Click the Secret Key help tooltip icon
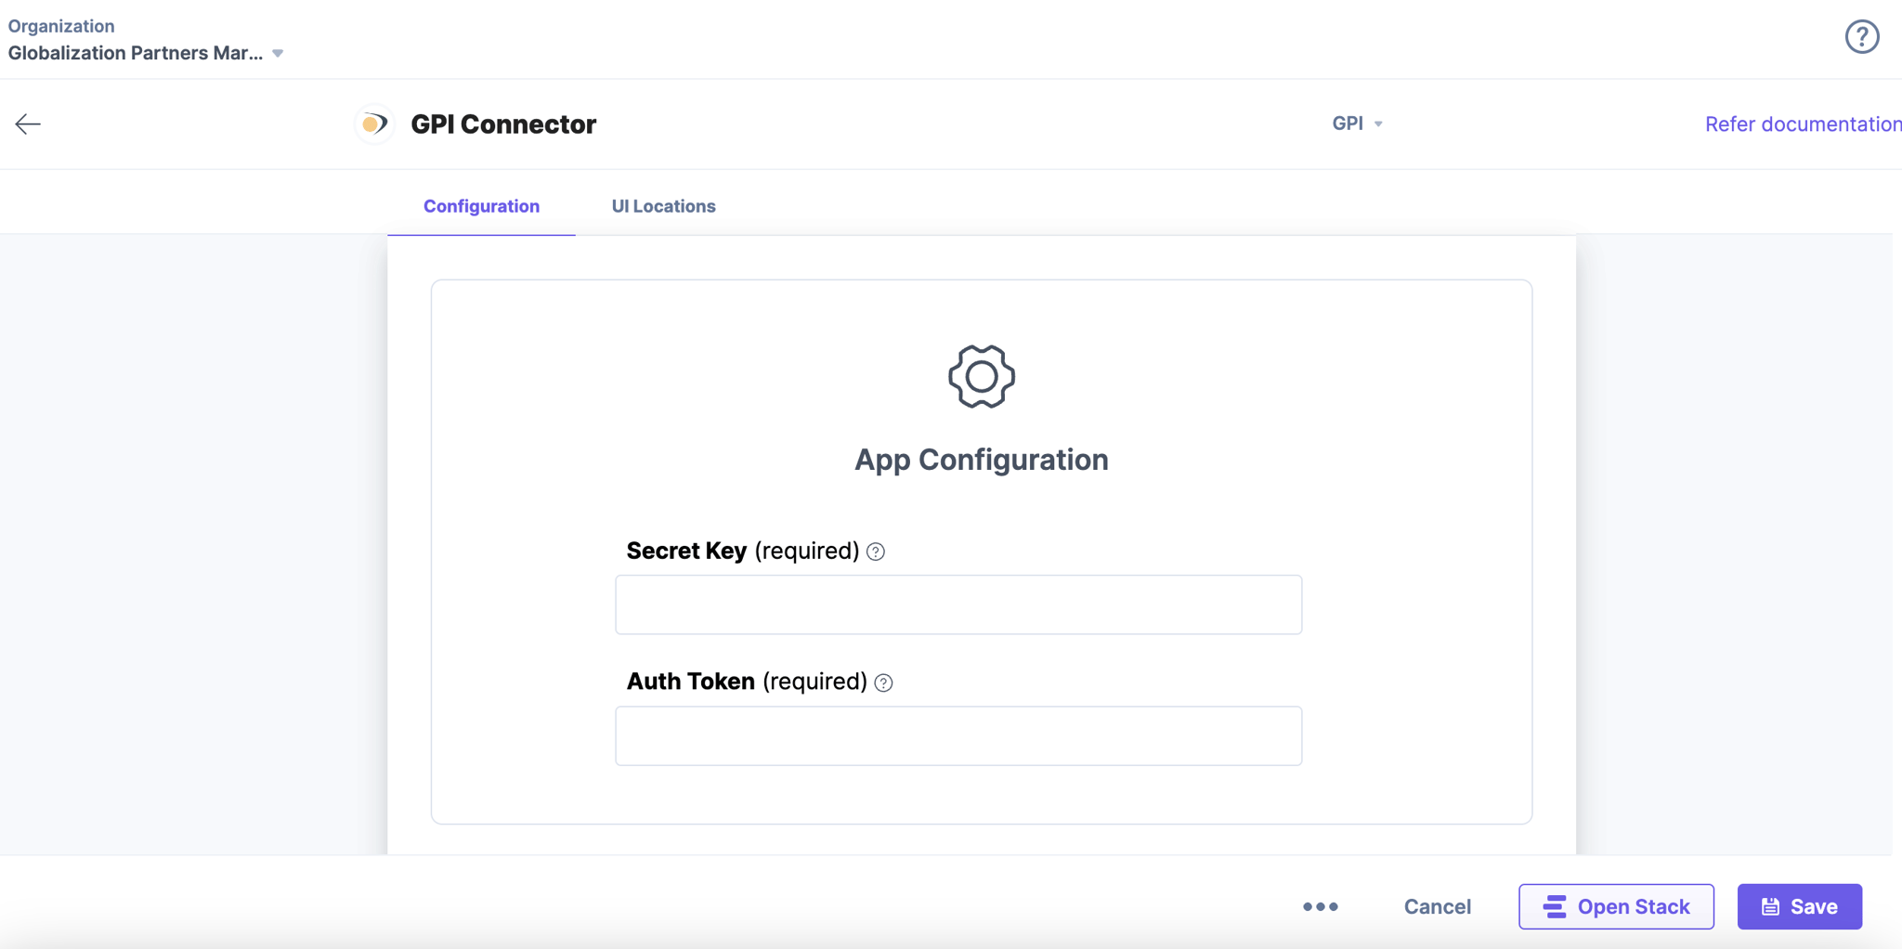Screen dimensions: 1902x949 (x=875, y=552)
